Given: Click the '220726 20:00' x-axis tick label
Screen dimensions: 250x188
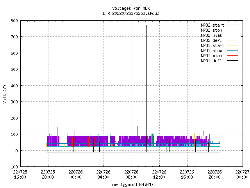Looking at the screenshot, I should (214, 175).
